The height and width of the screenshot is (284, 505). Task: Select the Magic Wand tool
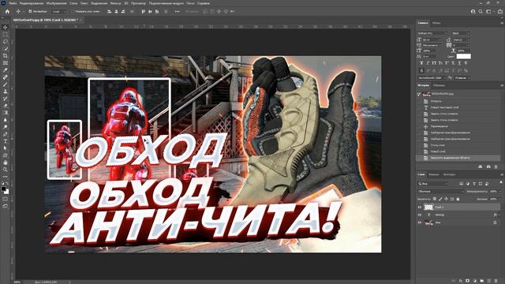point(6,49)
